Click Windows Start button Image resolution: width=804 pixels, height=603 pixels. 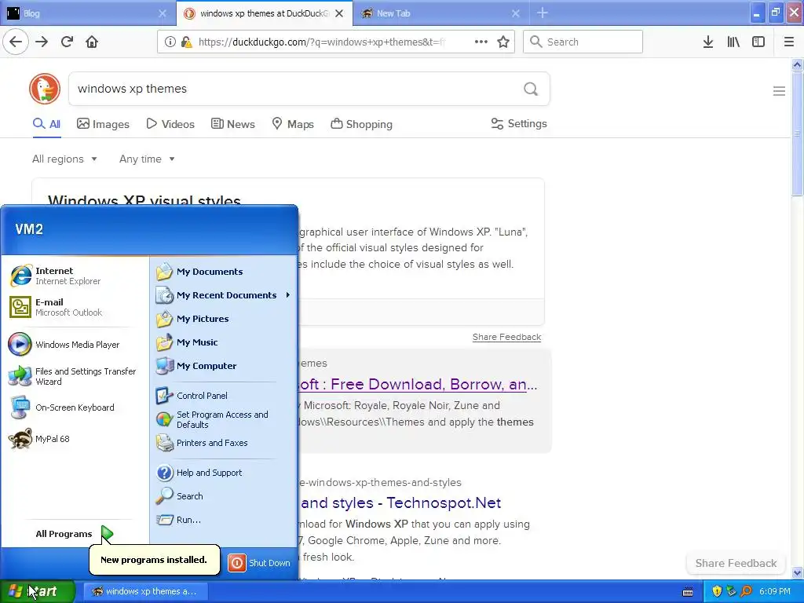[36, 591]
